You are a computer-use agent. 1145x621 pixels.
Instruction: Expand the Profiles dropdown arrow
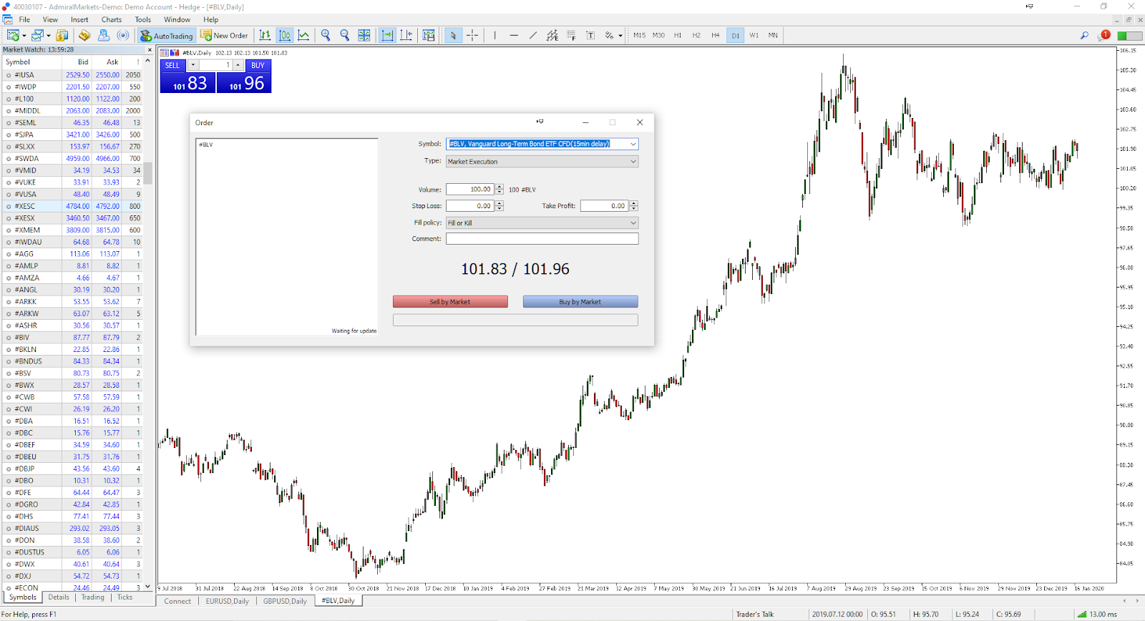[x=49, y=36]
